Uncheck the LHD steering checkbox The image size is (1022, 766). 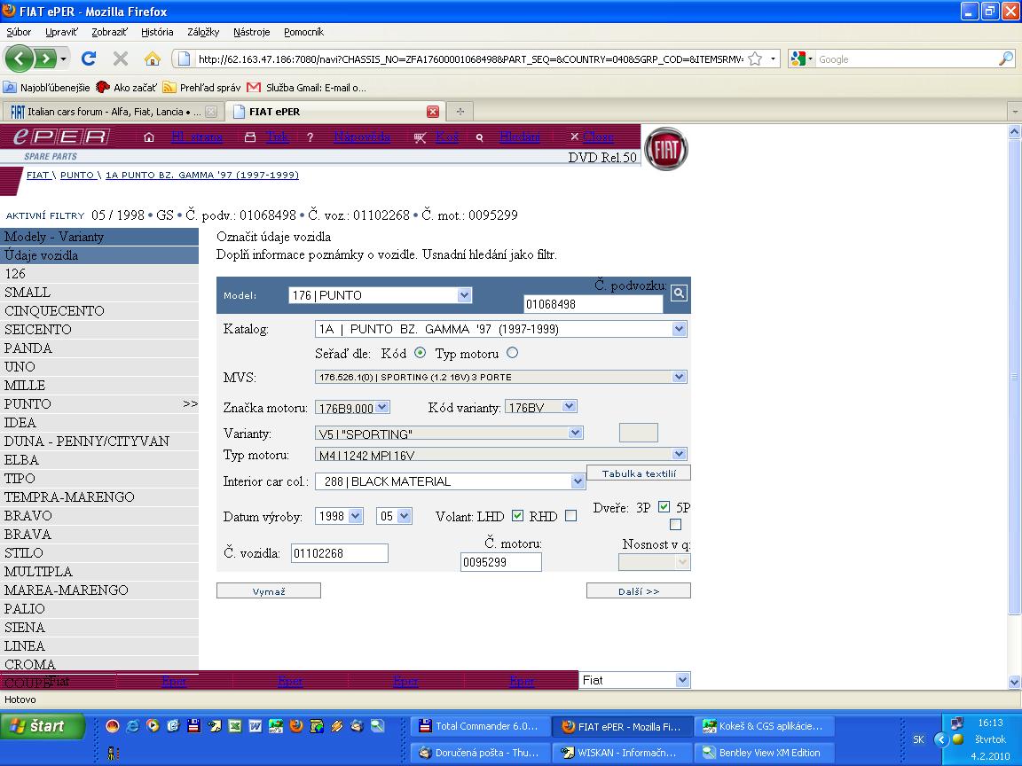click(x=518, y=515)
